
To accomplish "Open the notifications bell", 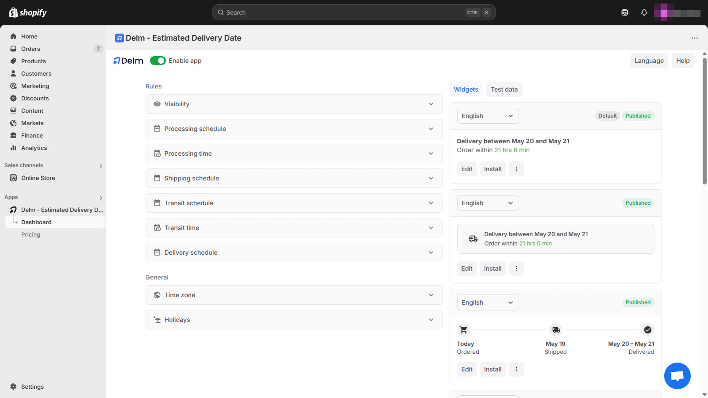I will (644, 12).
